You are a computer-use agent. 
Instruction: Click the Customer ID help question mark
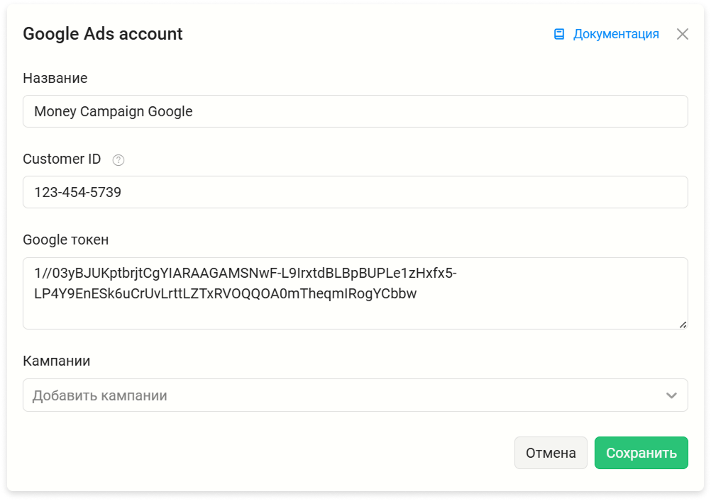(118, 160)
